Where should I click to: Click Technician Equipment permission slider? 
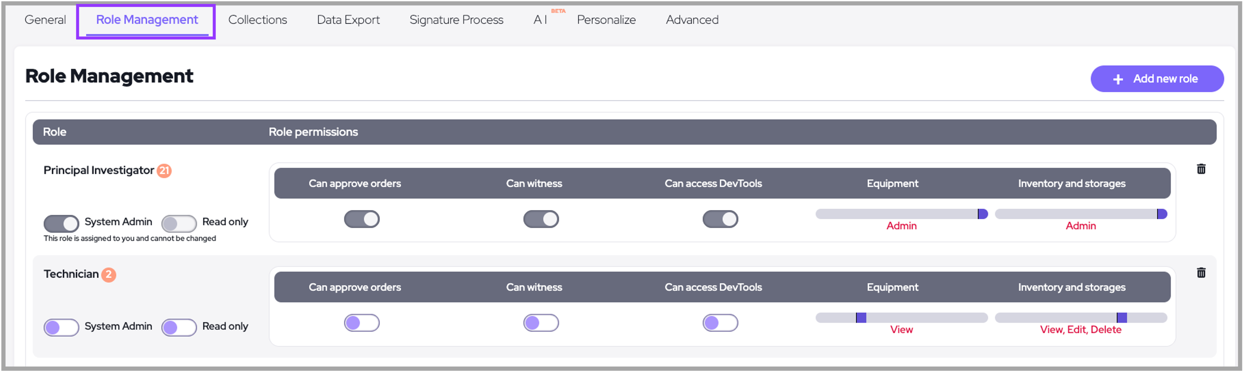point(901,318)
